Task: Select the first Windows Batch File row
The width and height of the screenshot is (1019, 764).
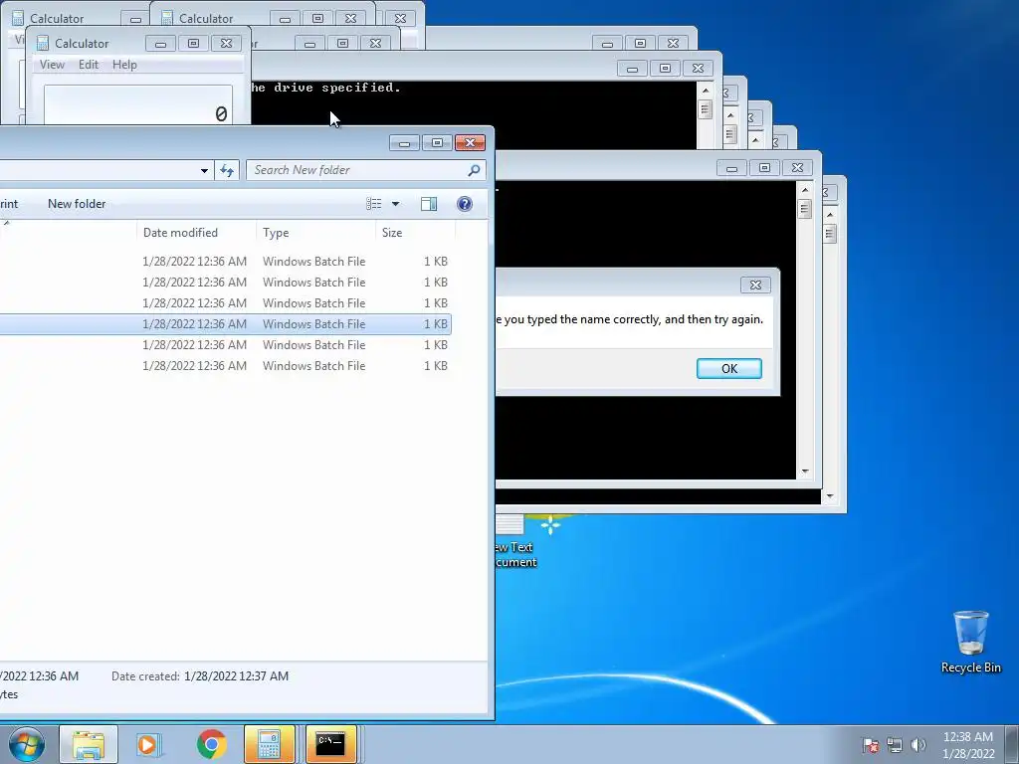Action: pyautogui.click(x=225, y=262)
